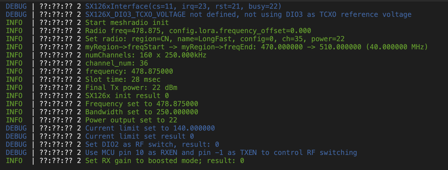Click the "Use MCU pin 10 as RXEN" line

tap(221, 153)
